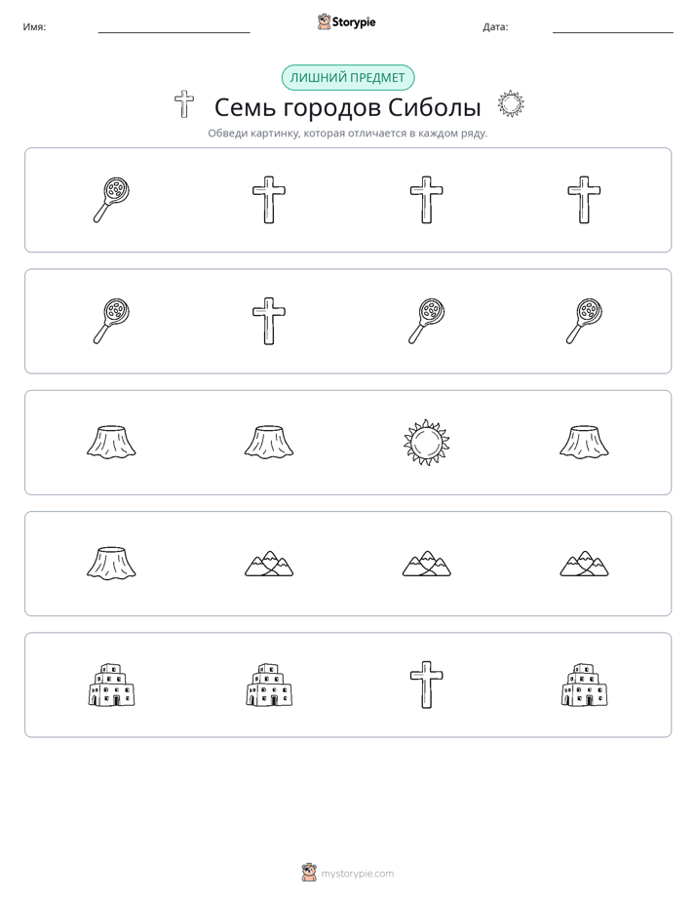The height and width of the screenshot is (901, 696).
Task: Click the sun icon next to the title
Action: pyautogui.click(x=511, y=104)
